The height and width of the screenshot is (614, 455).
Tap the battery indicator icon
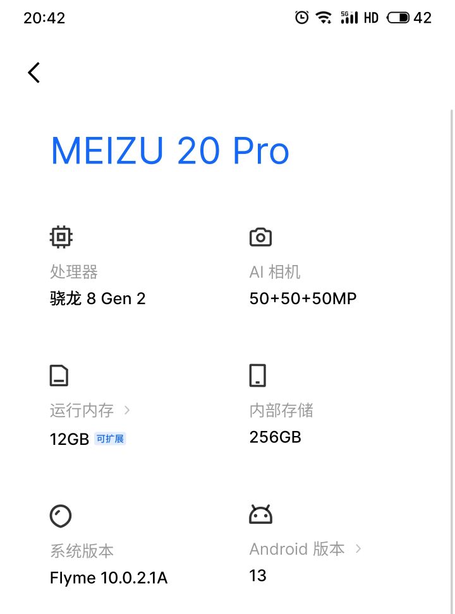pyautogui.click(x=398, y=18)
